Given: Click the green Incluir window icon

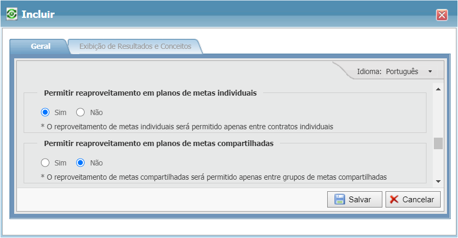Looking at the screenshot, I should tap(12, 14).
